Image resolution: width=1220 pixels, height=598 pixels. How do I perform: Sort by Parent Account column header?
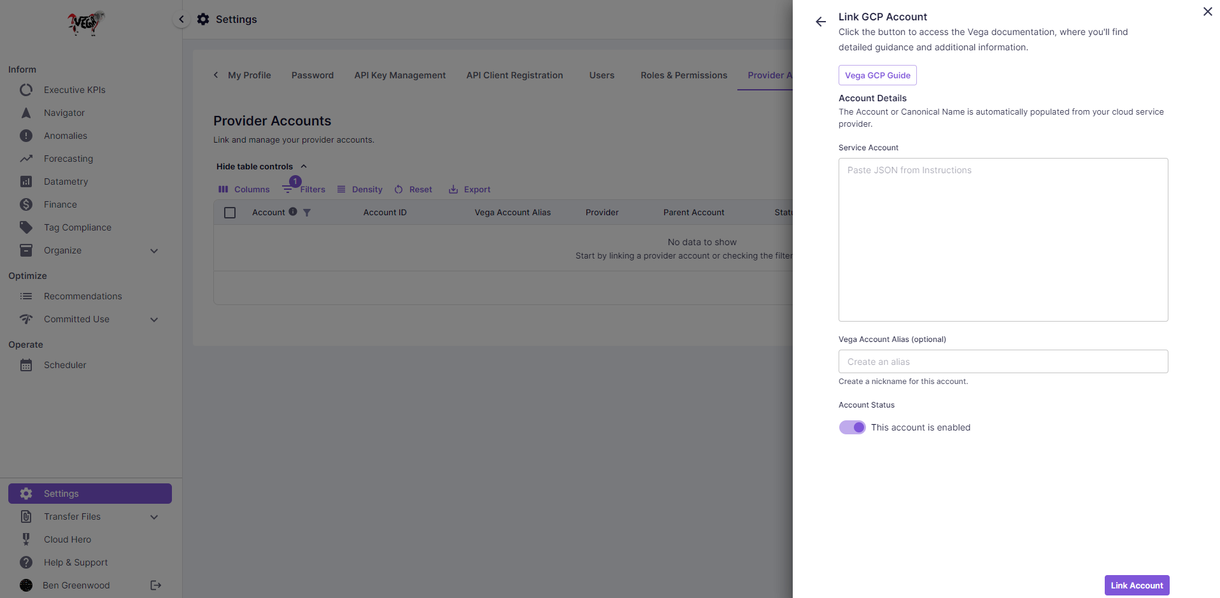(x=693, y=213)
